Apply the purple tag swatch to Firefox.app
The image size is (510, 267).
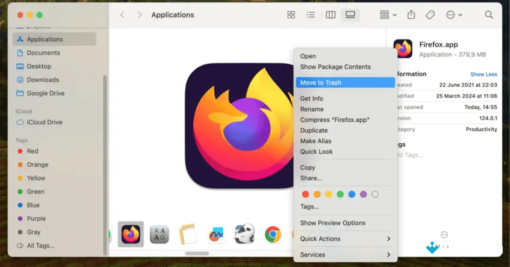pyautogui.click(x=363, y=194)
